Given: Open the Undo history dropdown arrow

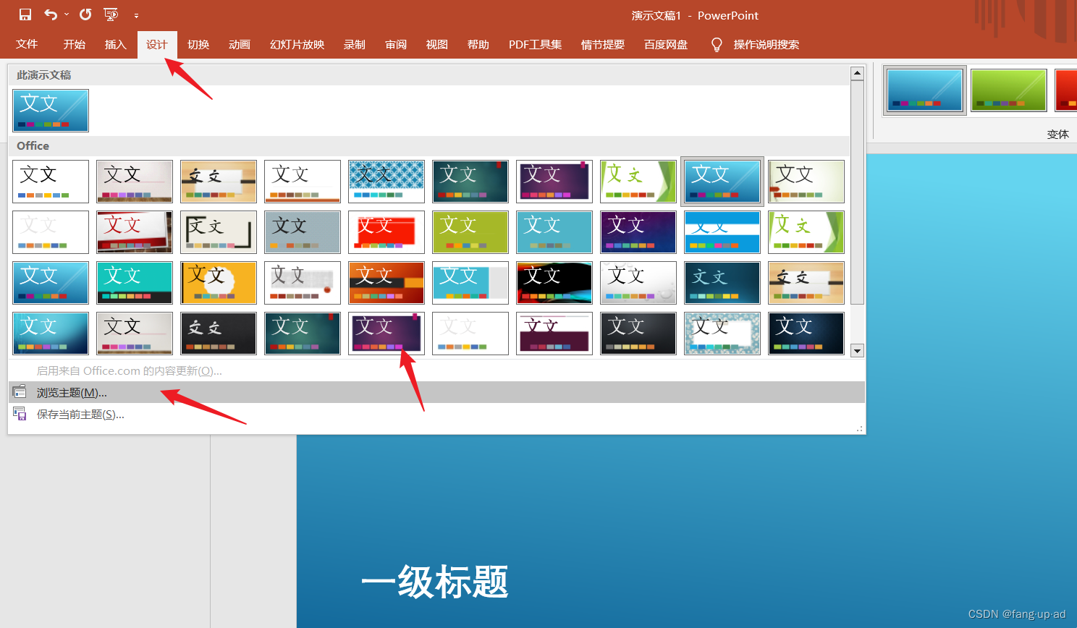Looking at the screenshot, I should coord(67,14).
